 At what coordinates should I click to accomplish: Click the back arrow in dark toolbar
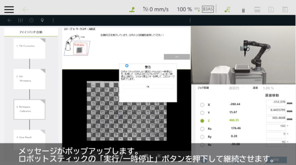click(x=9, y=20)
